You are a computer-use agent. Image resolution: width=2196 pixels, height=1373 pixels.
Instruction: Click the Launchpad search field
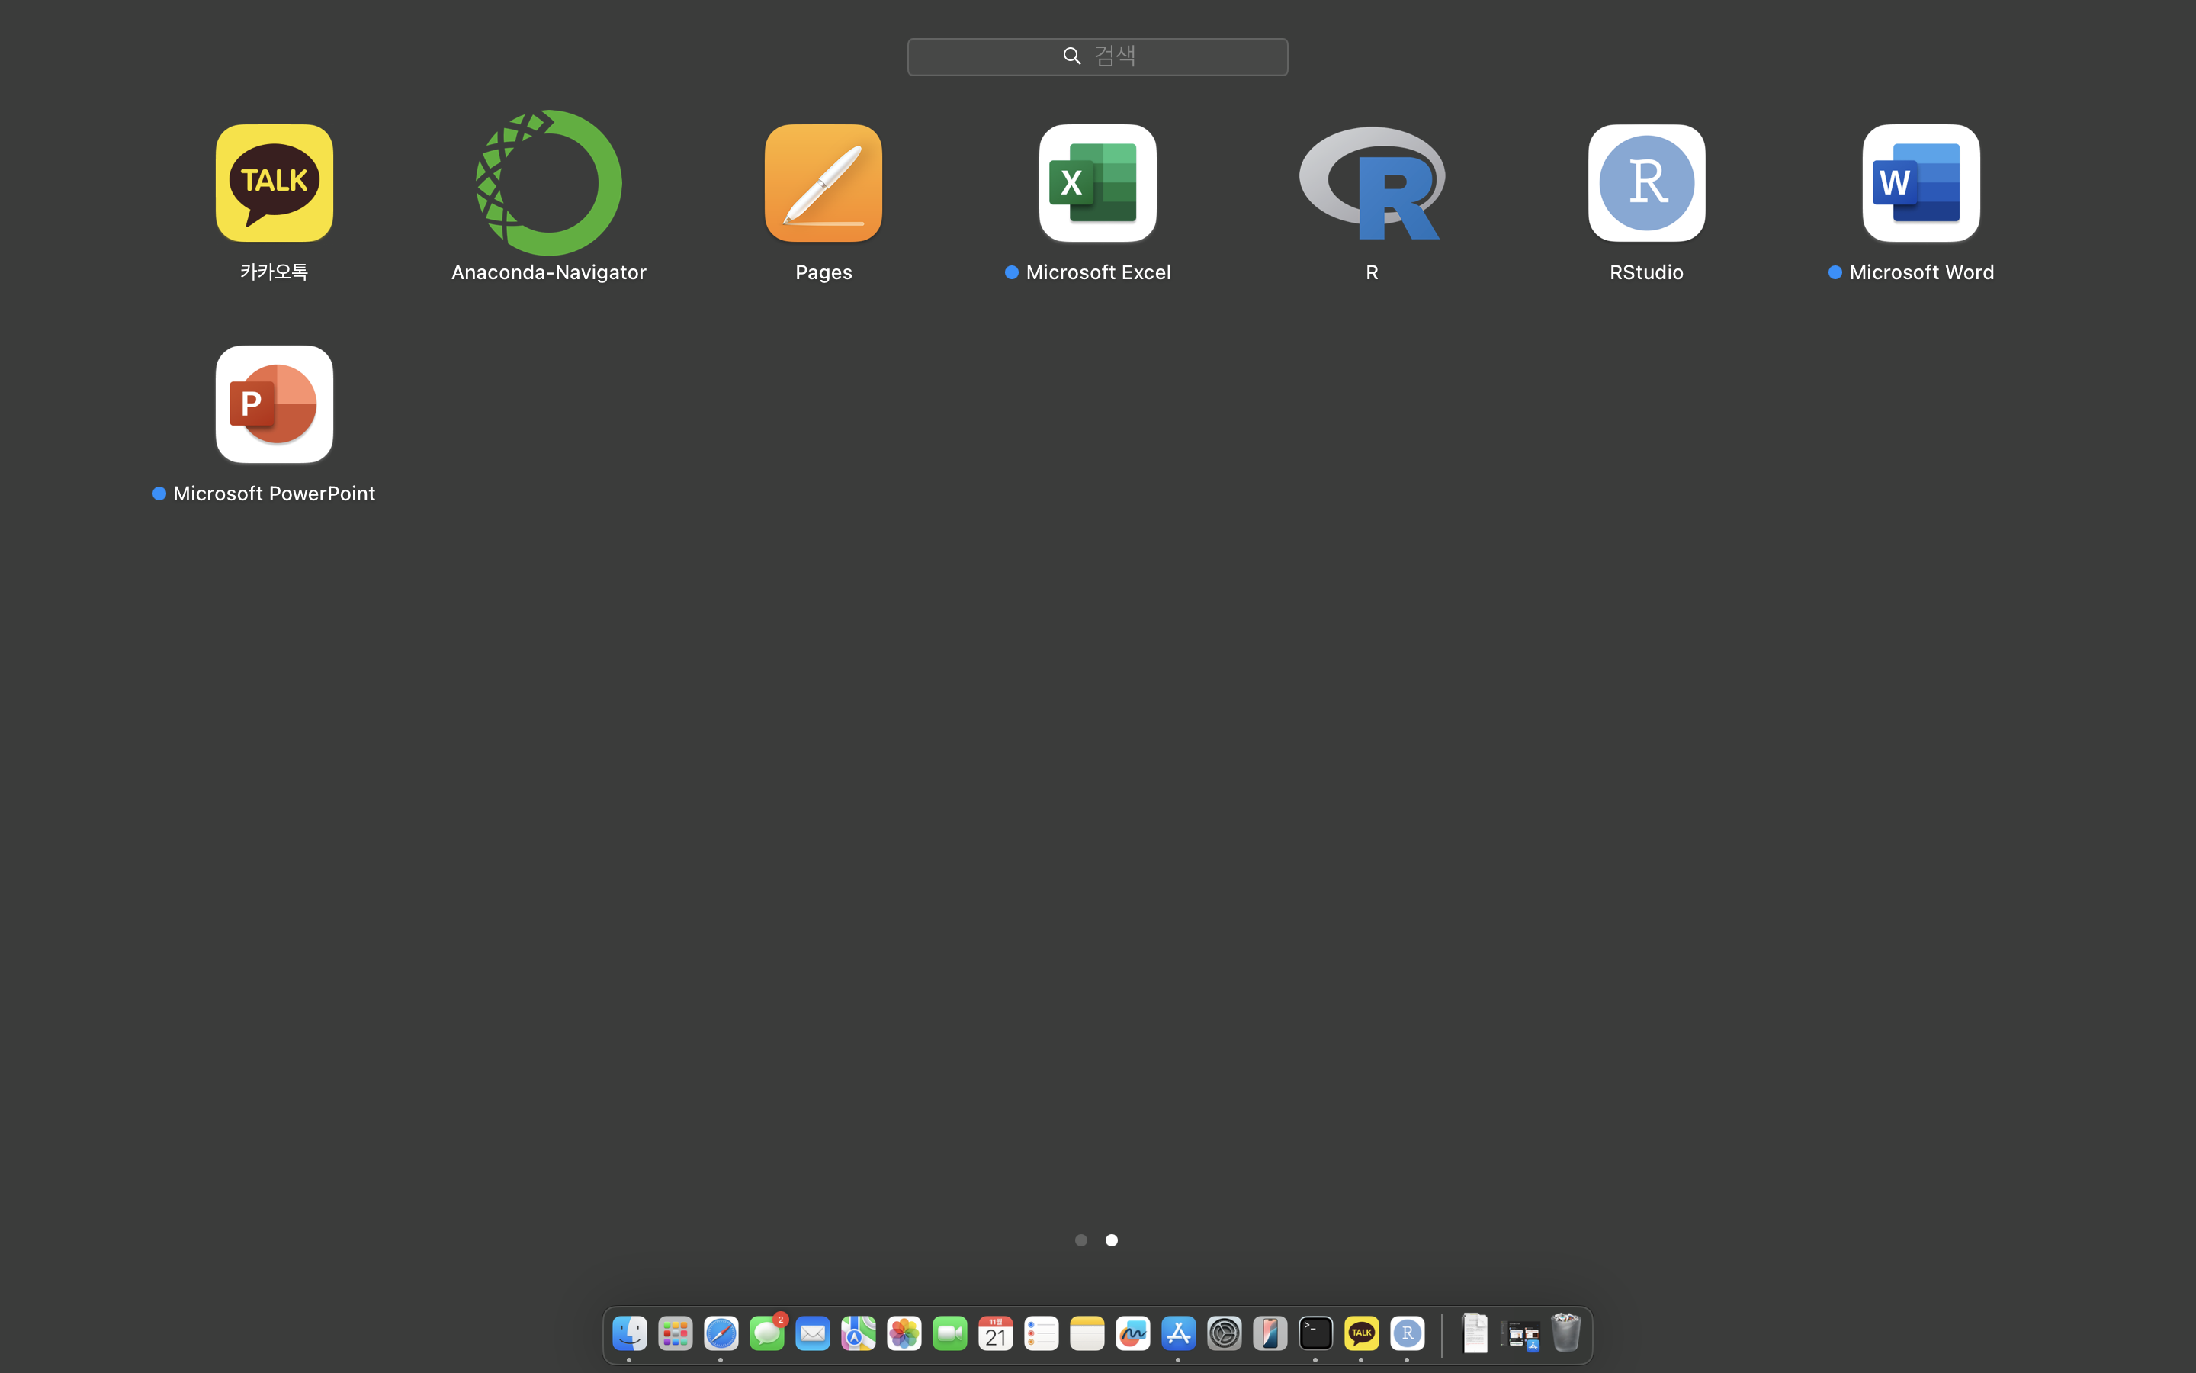pyautogui.click(x=1098, y=56)
